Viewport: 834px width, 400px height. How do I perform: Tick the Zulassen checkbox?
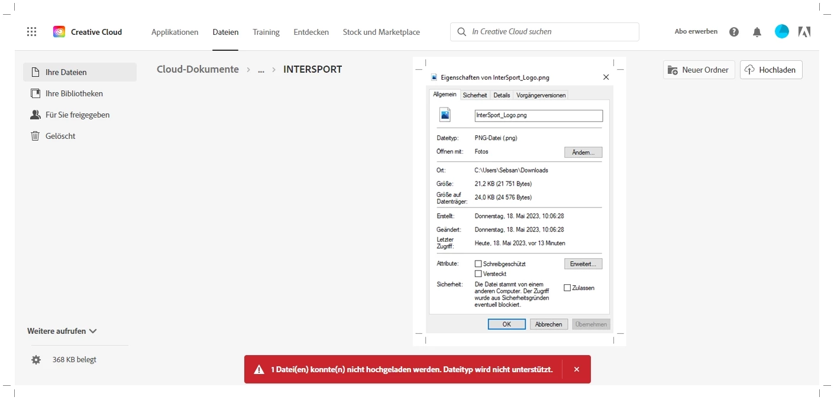[567, 288]
